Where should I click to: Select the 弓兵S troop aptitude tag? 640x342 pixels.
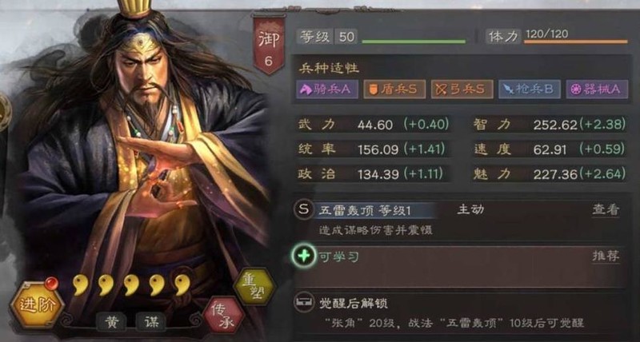click(462, 89)
